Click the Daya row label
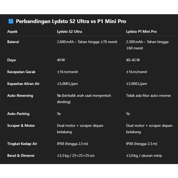The image size is (178, 178). click(x=11, y=60)
